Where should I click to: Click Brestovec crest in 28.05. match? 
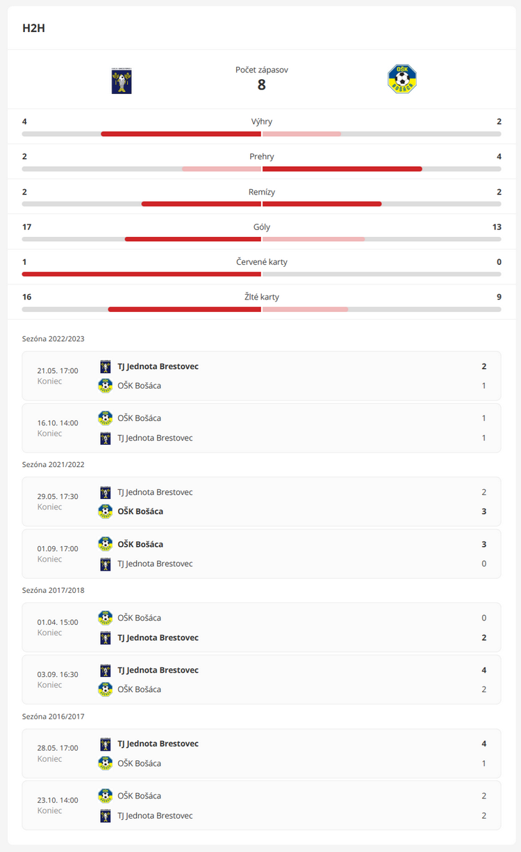coord(106,744)
